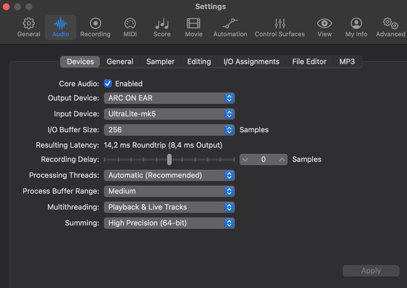Open the Automation settings pane

pyautogui.click(x=230, y=27)
